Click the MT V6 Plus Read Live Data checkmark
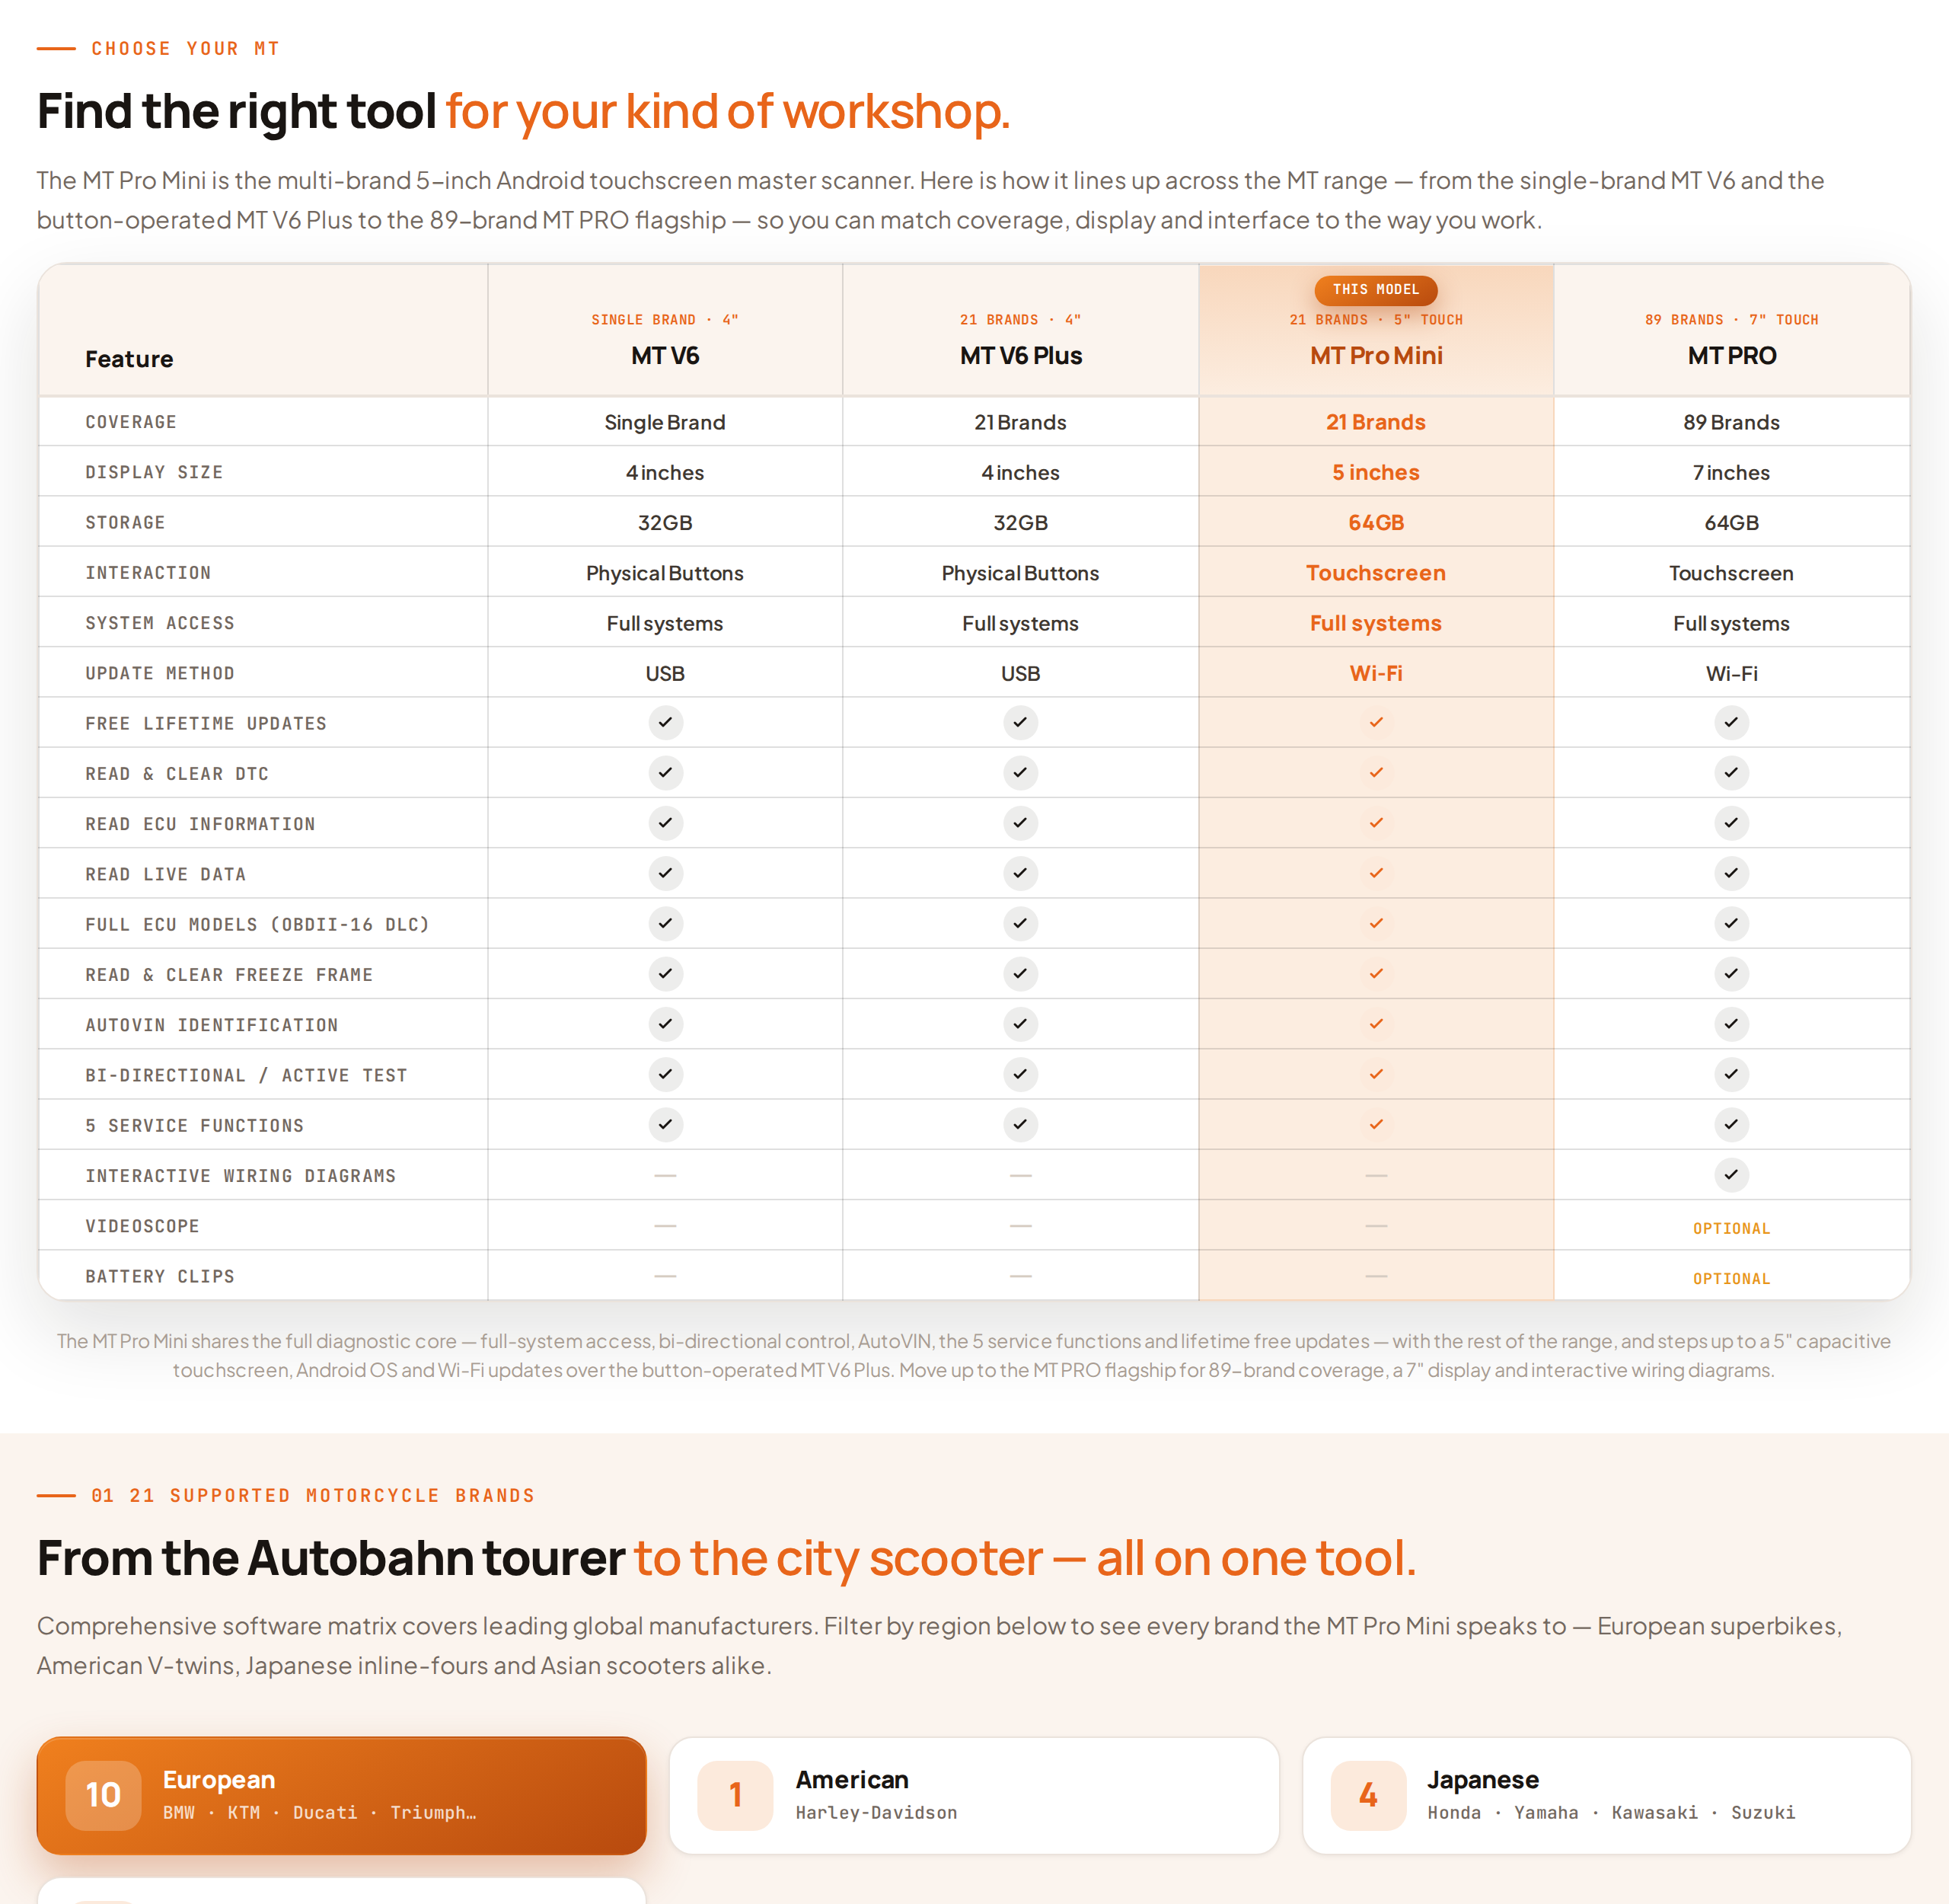This screenshot has width=1949, height=1904. (x=1019, y=873)
